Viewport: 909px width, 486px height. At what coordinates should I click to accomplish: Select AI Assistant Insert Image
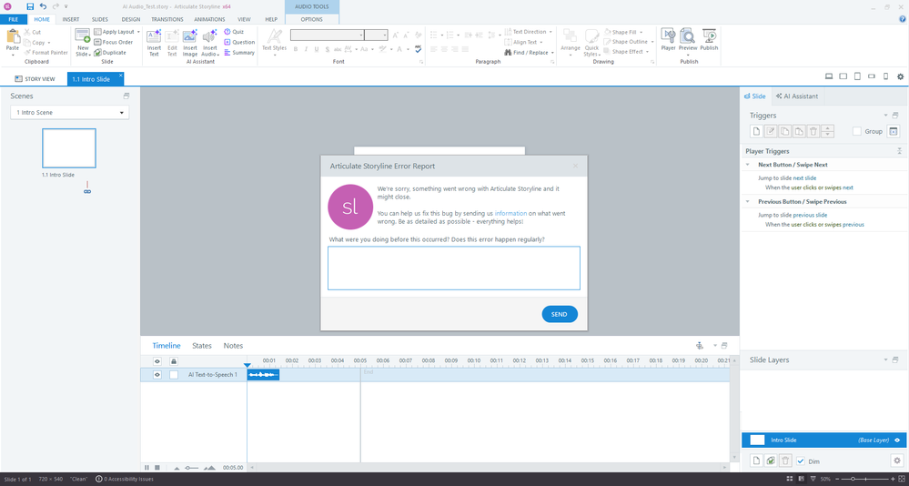[x=190, y=43]
